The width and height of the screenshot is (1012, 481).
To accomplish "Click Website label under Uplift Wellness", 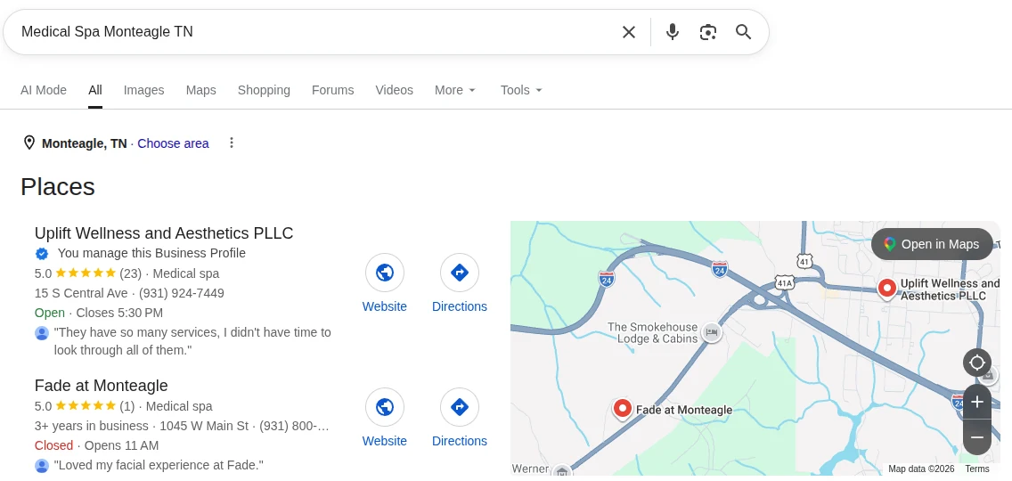I will pos(385,306).
